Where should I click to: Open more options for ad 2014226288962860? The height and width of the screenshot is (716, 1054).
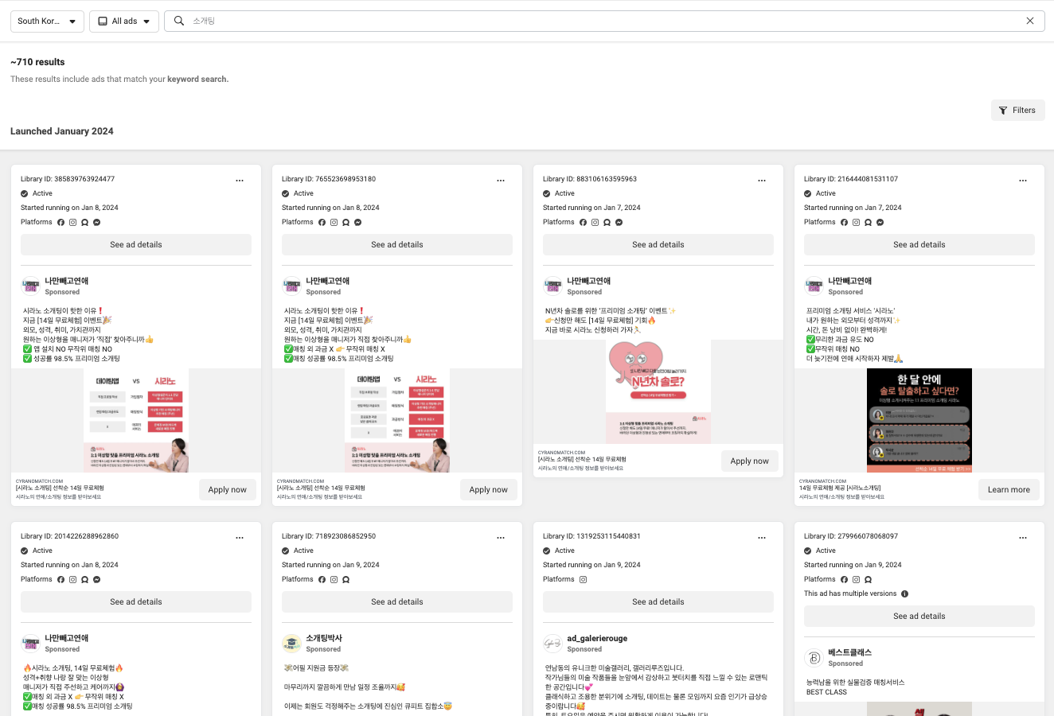tap(240, 538)
